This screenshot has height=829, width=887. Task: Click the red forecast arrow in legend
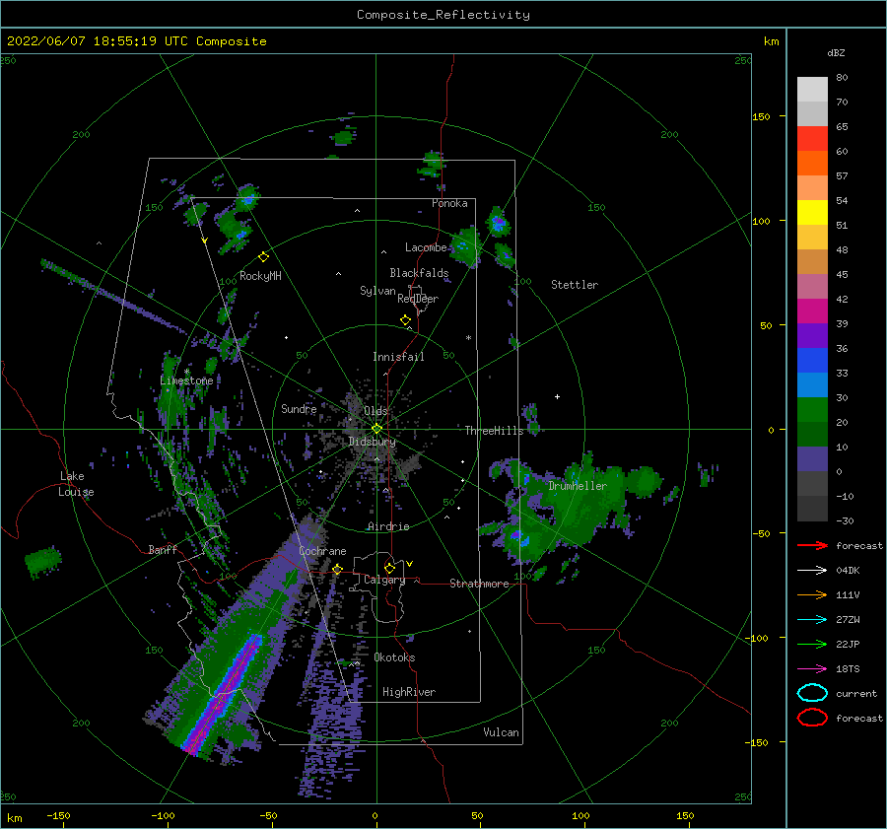(812, 545)
